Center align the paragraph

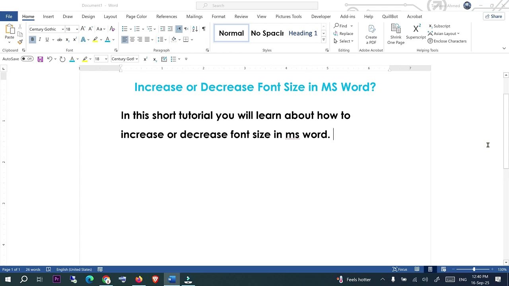pos(132,39)
